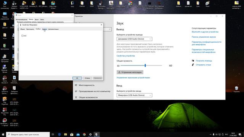
Task: Switch to Settings gear on taskbar
Action: 90,134
